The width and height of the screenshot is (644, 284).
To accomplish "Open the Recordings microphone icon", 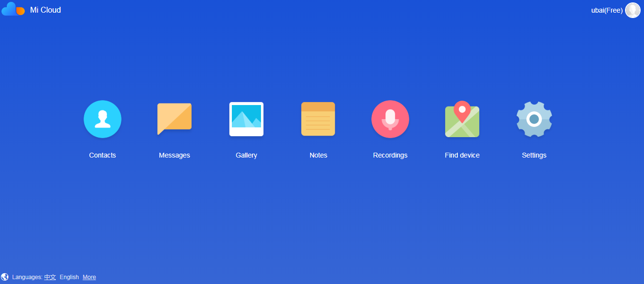I will coord(390,119).
